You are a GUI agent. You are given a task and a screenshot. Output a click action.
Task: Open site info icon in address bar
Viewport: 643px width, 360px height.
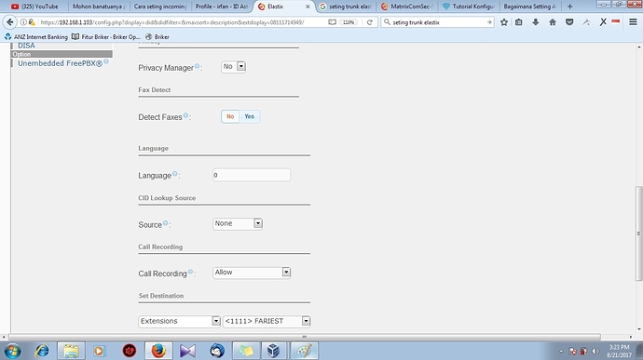[x=24, y=22]
